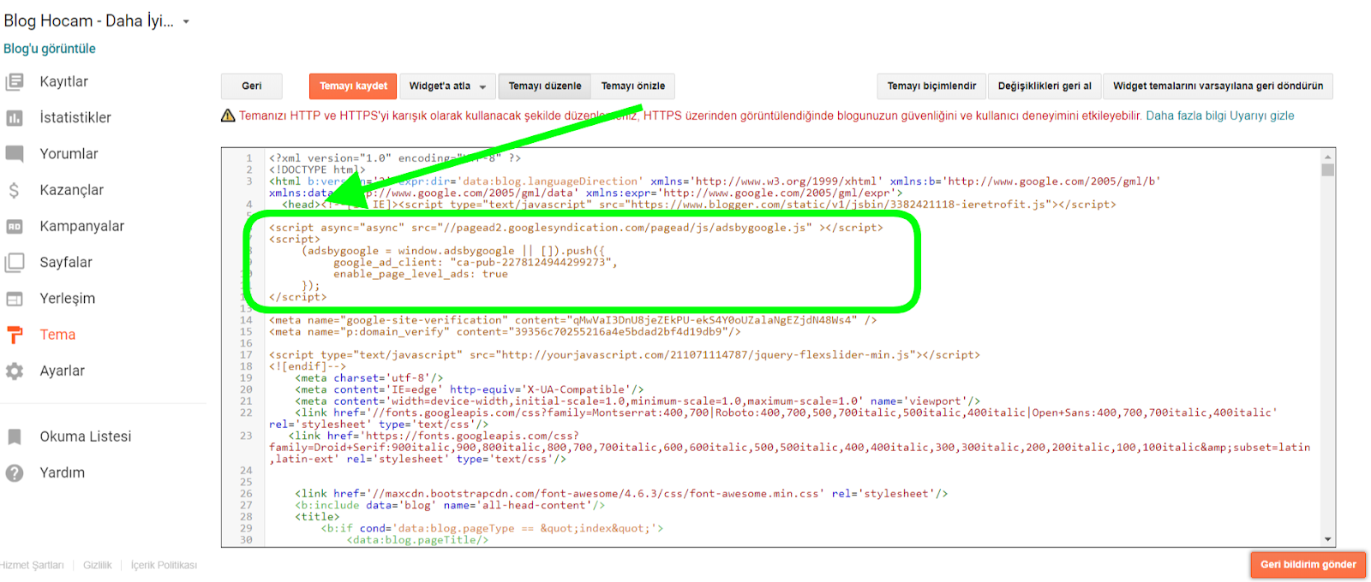
Task: Click the adsbygoogle.js script line
Action: pyautogui.click(x=576, y=228)
